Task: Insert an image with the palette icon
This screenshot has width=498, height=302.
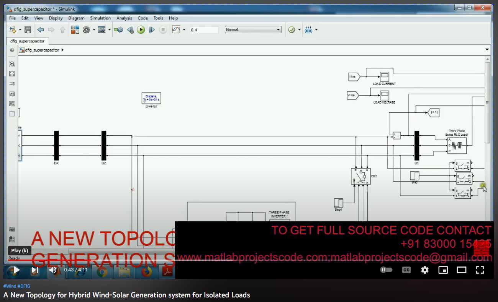Action: [12, 104]
